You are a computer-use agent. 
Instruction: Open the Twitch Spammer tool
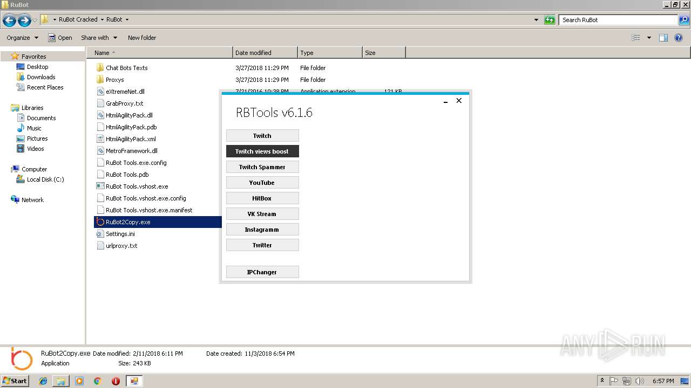tap(262, 167)
